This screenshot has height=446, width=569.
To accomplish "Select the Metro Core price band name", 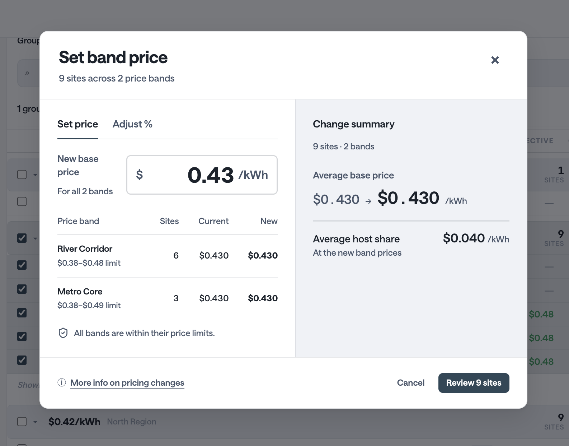I will click(x=80, y=292).
